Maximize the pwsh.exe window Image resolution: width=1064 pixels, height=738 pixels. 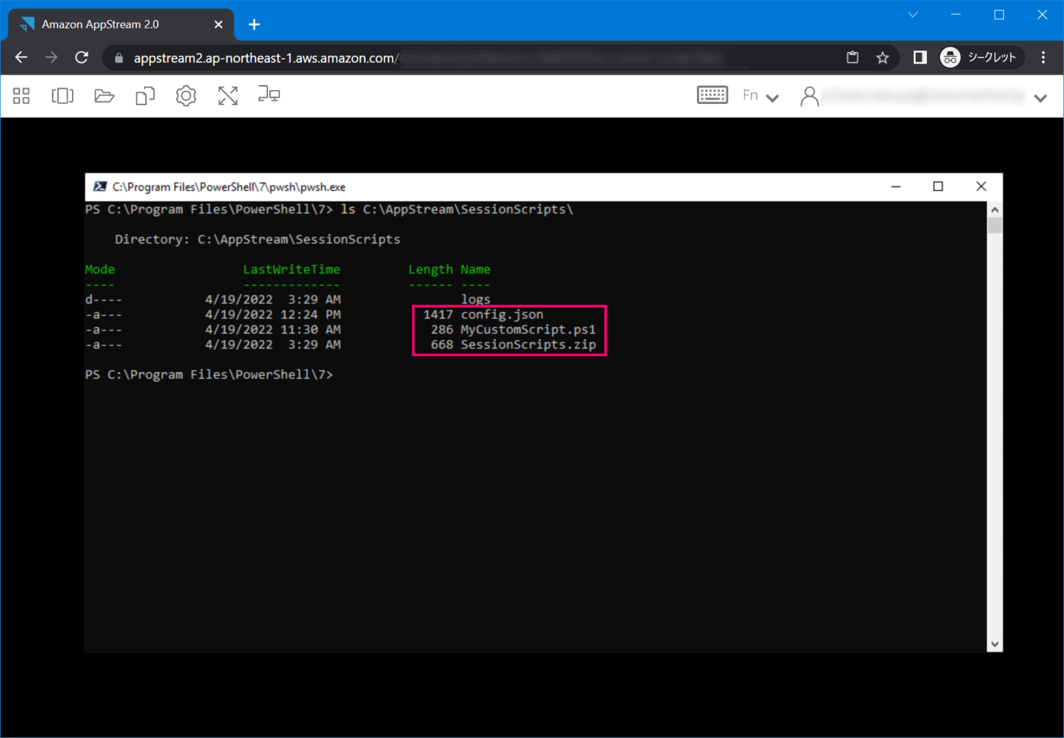coord(938,186)
